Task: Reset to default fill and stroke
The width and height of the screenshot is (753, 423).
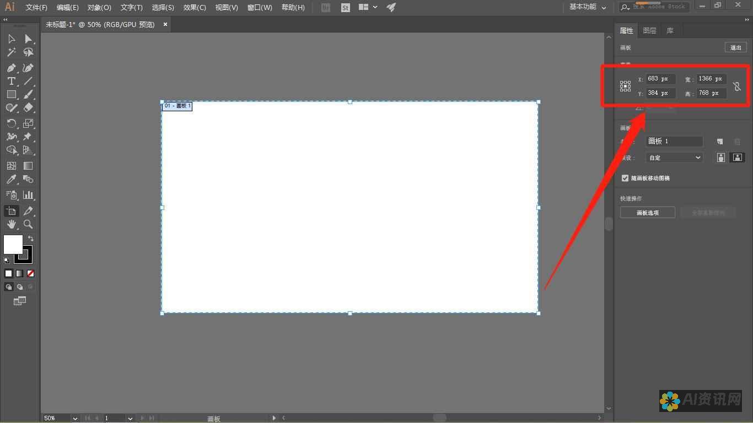Action: 6,260
